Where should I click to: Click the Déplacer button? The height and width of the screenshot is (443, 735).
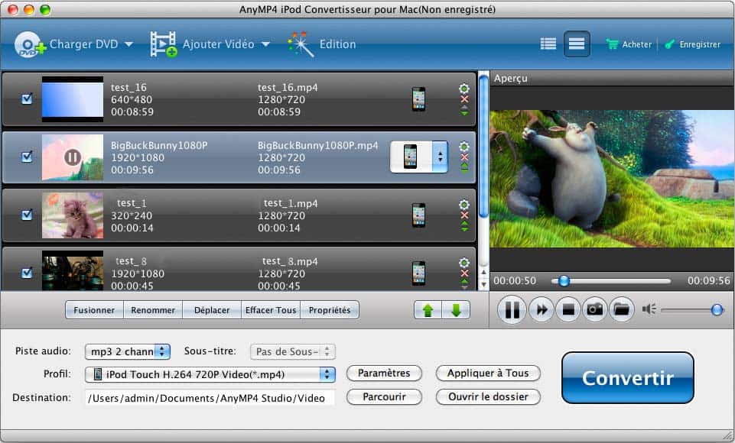(x=212, y=310)
